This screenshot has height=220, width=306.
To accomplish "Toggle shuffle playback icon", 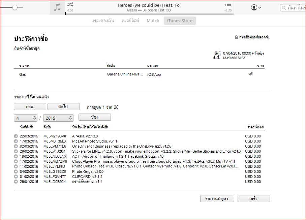I will click(70, 4).
